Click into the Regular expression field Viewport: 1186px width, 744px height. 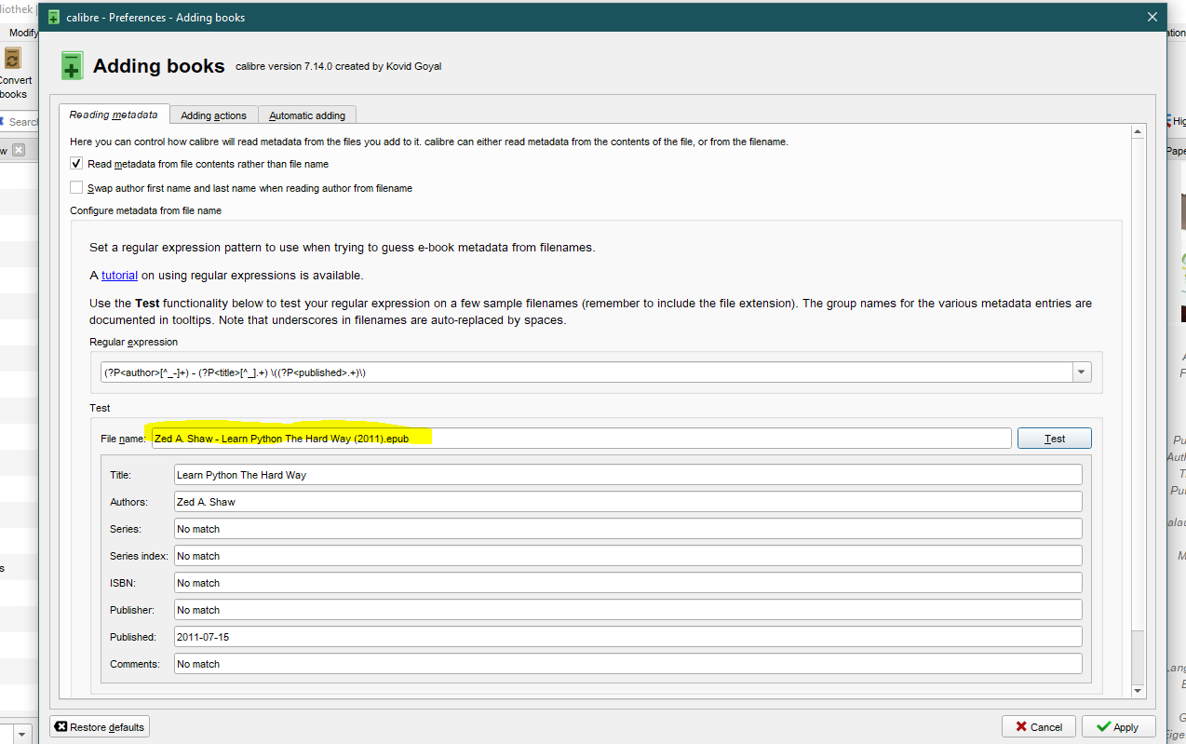click(x=586, y=372)
